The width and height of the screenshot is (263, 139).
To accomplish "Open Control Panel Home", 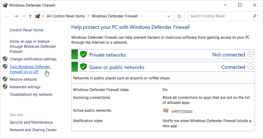I will [x=27, y=30].
